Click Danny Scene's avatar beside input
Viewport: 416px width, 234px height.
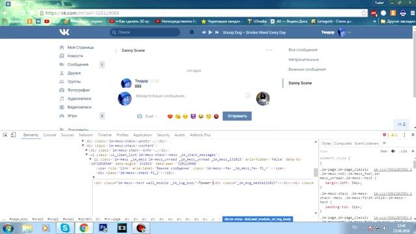263,99
